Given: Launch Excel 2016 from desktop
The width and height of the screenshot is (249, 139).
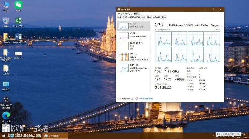Looking at the screenshot, I should point(18,22).
